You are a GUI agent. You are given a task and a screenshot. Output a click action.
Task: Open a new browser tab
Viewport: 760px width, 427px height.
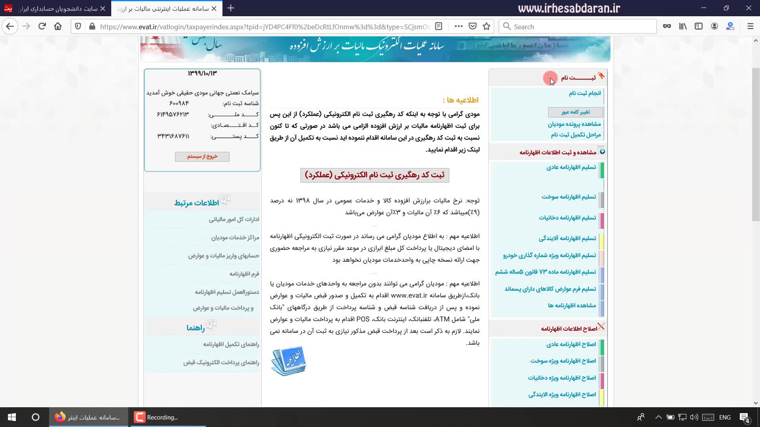pyautogui.click(x=231, y=8)
